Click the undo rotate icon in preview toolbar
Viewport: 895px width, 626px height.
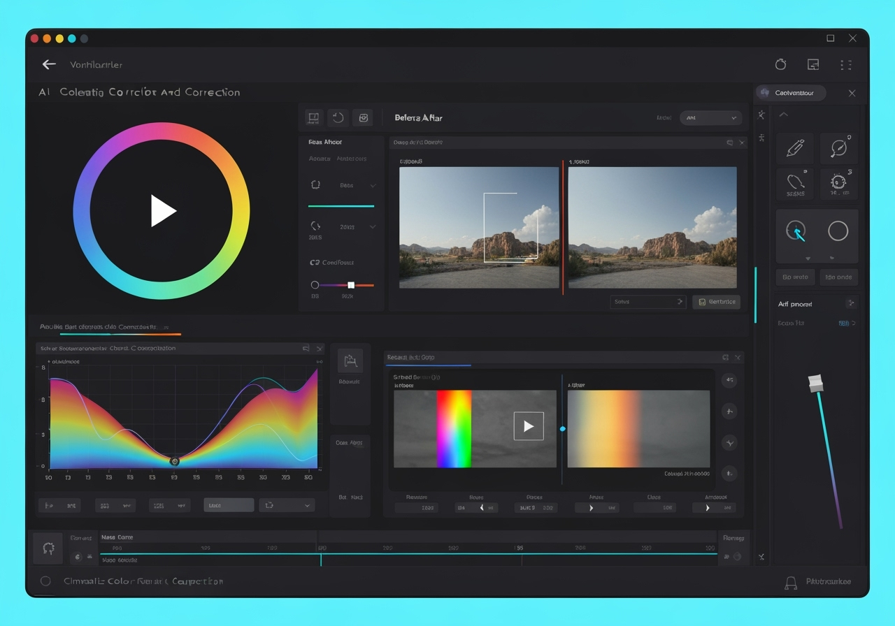pyautogui.click(x=338, y=118)
